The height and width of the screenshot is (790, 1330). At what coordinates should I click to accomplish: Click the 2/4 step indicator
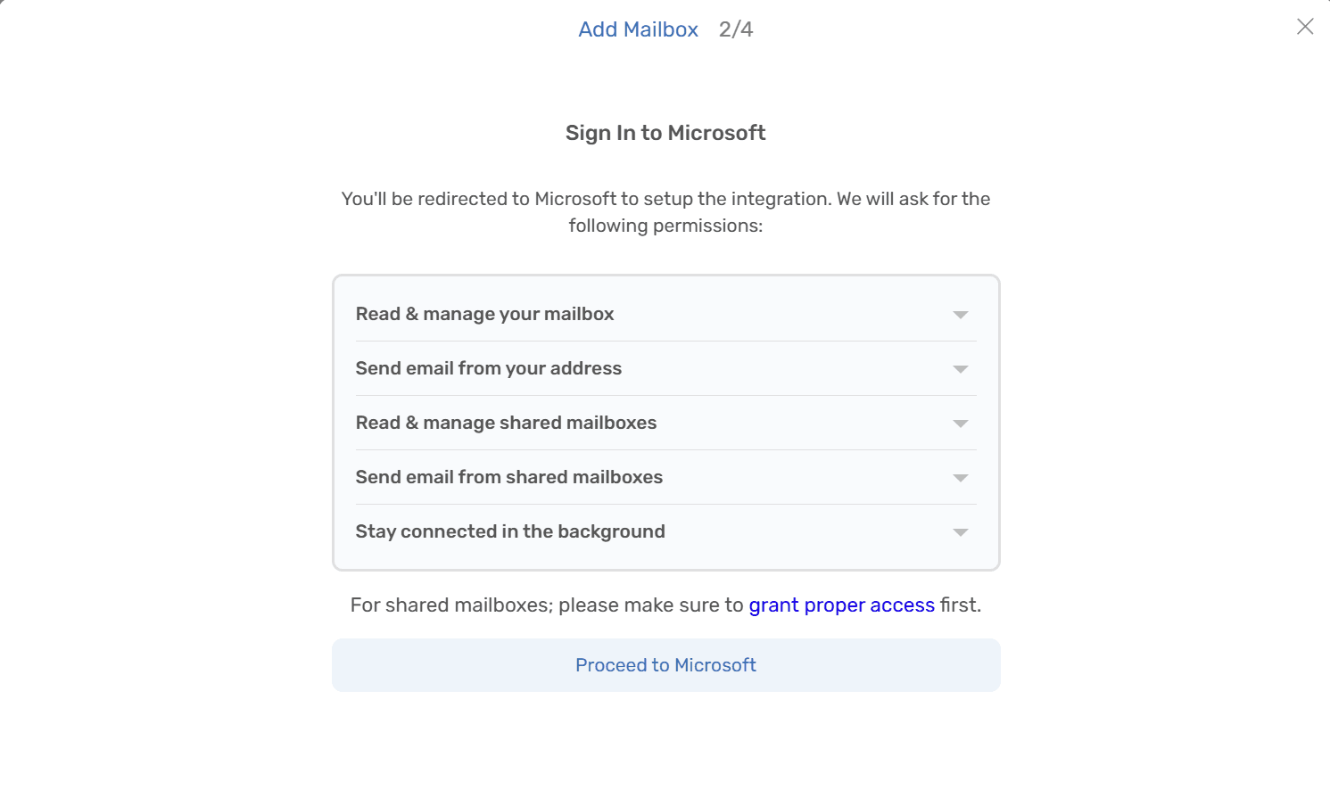click(736, 29)
